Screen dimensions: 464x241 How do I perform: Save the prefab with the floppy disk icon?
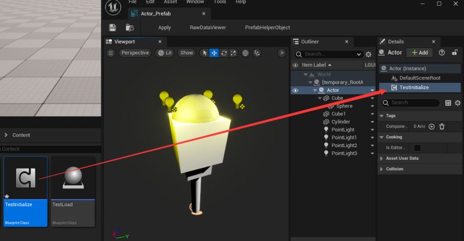[x=113, y=27]
